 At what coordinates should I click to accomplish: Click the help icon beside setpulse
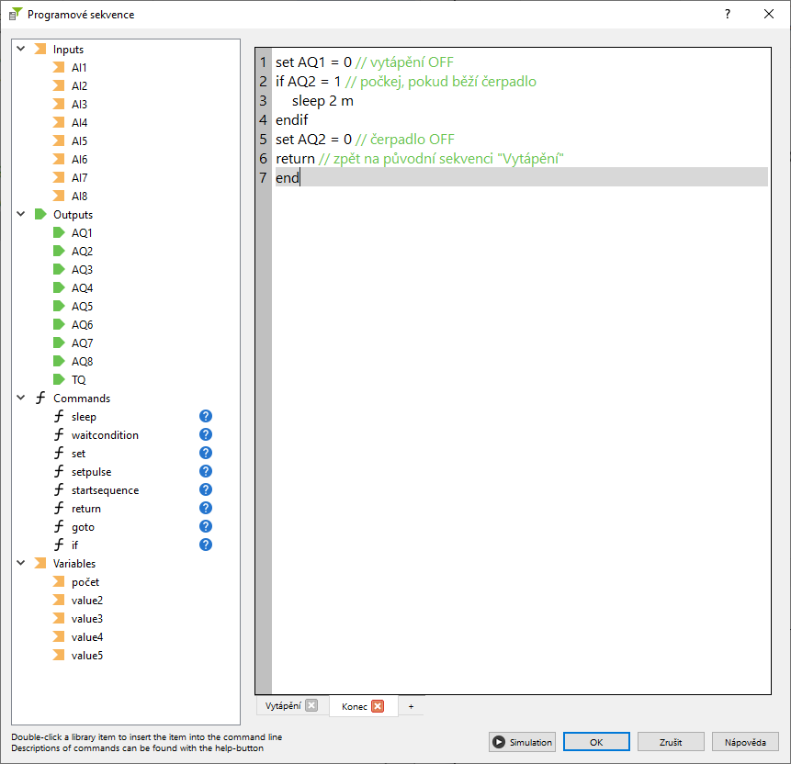click(206, 471)
